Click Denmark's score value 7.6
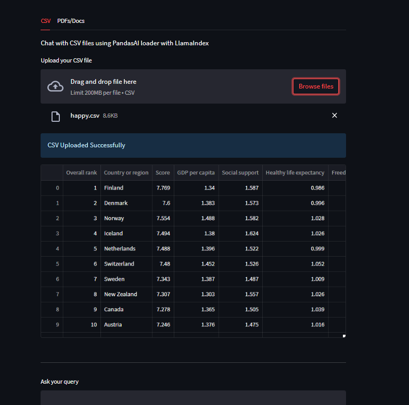409x405 pixels. tap(163, 203)
